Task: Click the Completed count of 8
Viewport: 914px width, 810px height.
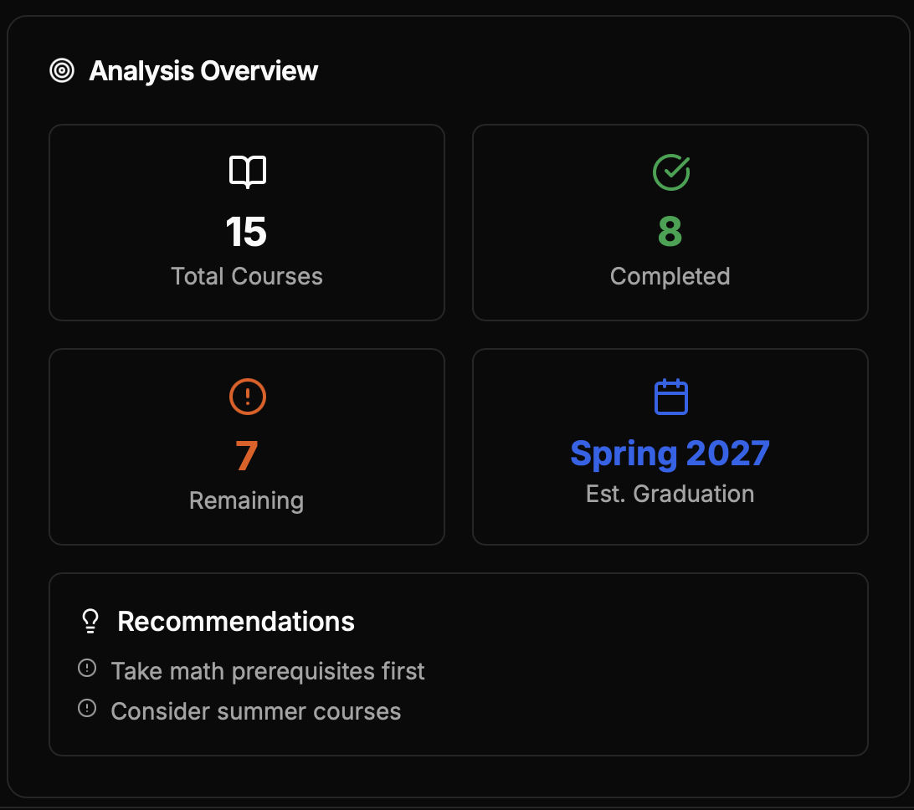Action: pos(670,233)
